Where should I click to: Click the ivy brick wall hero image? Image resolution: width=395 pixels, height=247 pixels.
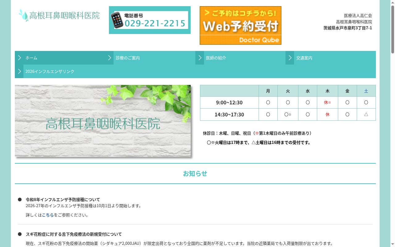coord(103,121)
